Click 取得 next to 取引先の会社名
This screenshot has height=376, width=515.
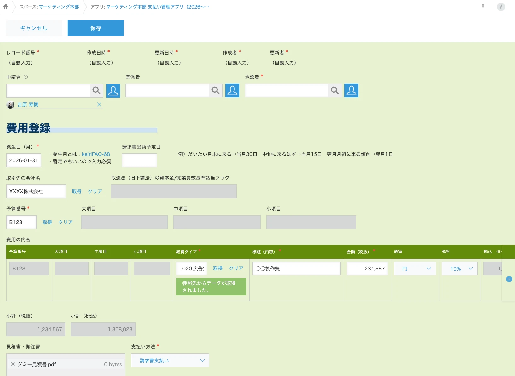coord(77,191)
